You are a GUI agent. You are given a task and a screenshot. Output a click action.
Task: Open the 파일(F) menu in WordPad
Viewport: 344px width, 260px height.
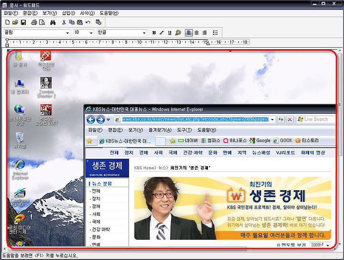(11, 13)
